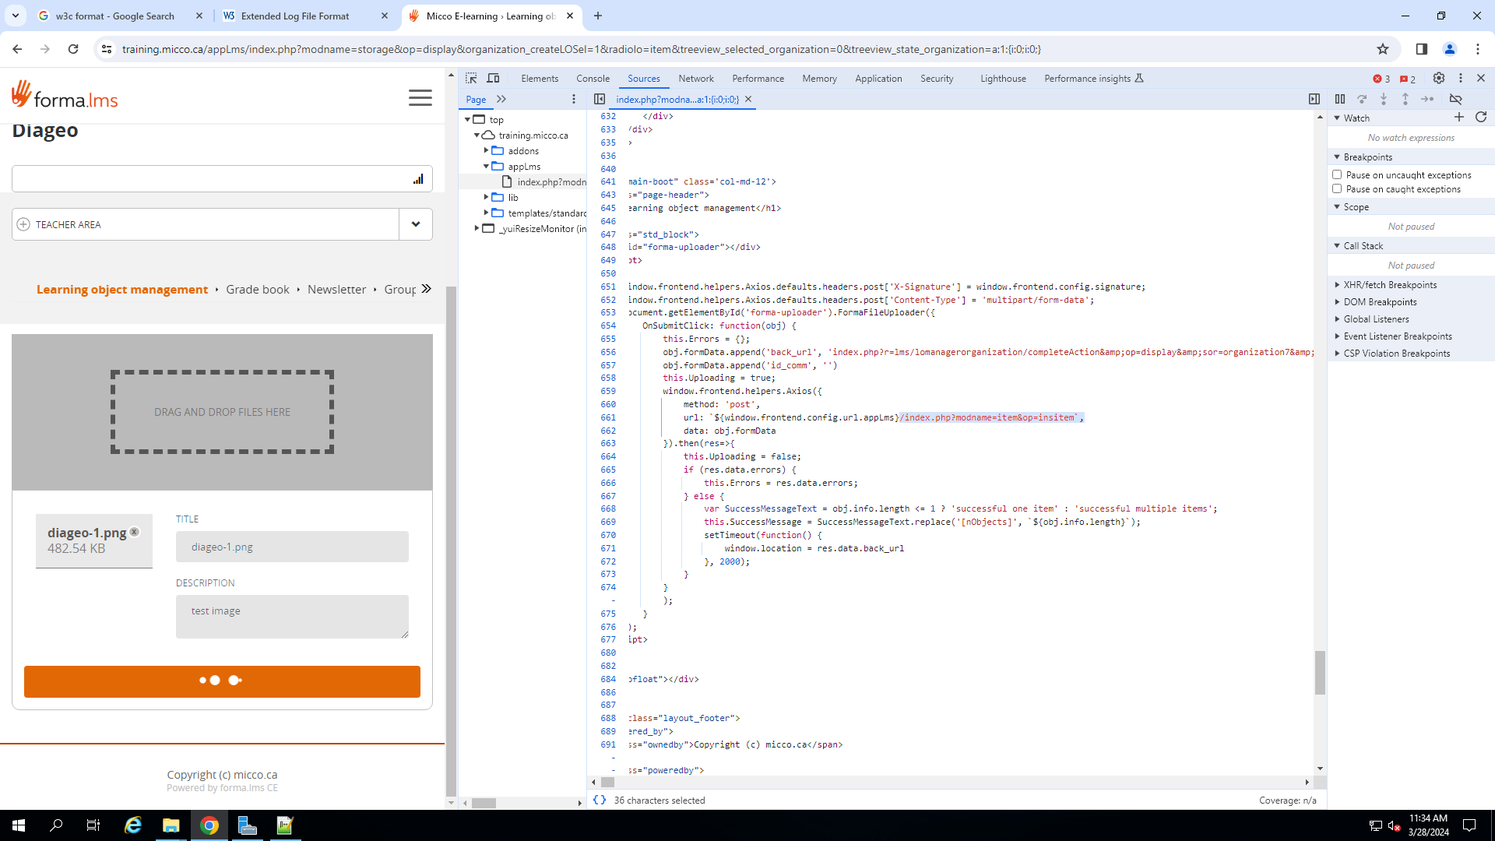Expand the addons folder in tree
The image size is (1495, 841).
487,150
